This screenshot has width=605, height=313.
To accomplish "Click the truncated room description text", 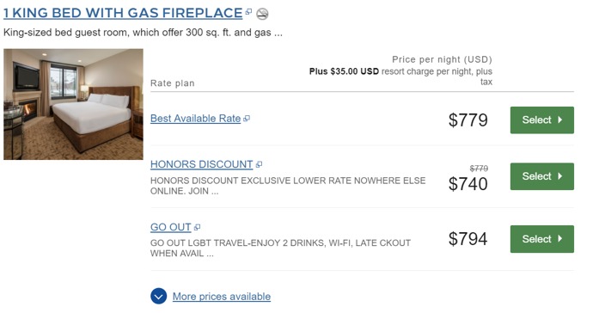I will (143, 33).
